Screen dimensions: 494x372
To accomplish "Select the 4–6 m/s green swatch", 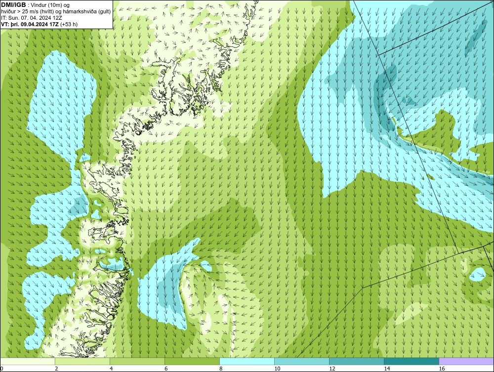I will (x=137, y=361).
